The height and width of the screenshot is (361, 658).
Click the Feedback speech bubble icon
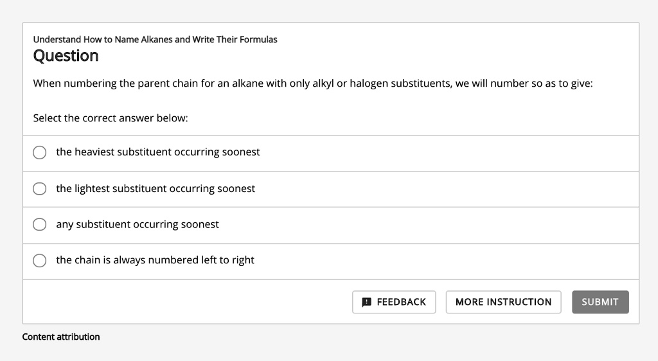point(366,302)
